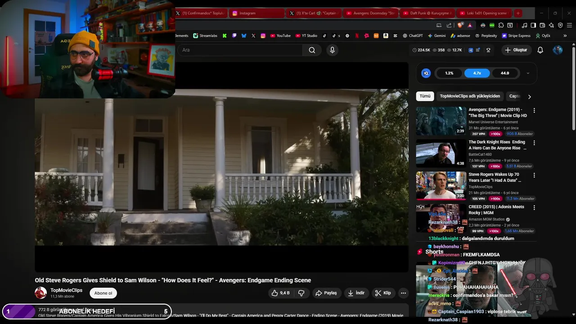This screenshot has height=324, width=576.
Task: Open the Bluesky butterfly bookmark
Action: point(244,36)
